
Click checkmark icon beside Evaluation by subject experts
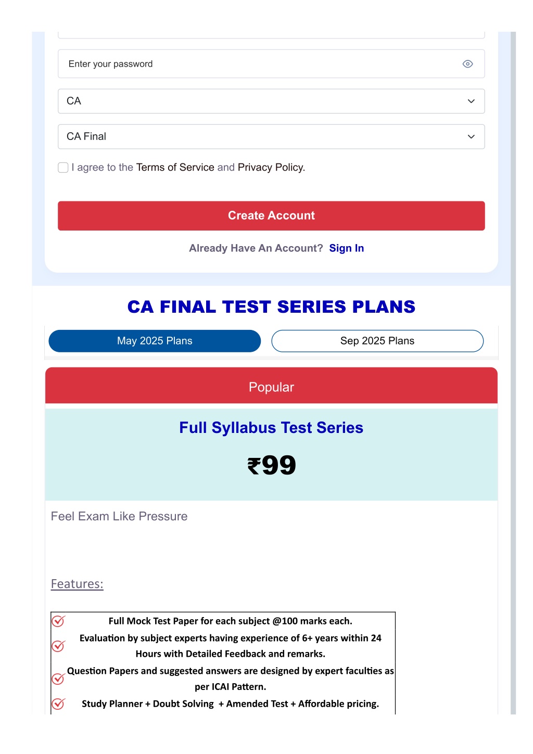coord(58,646)
